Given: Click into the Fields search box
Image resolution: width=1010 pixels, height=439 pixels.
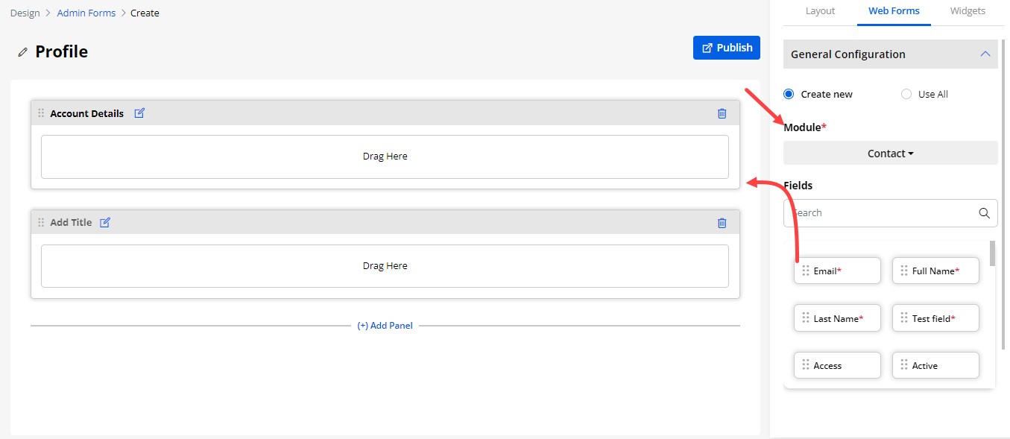Looking at the screenshot, I should pos(880,213).
